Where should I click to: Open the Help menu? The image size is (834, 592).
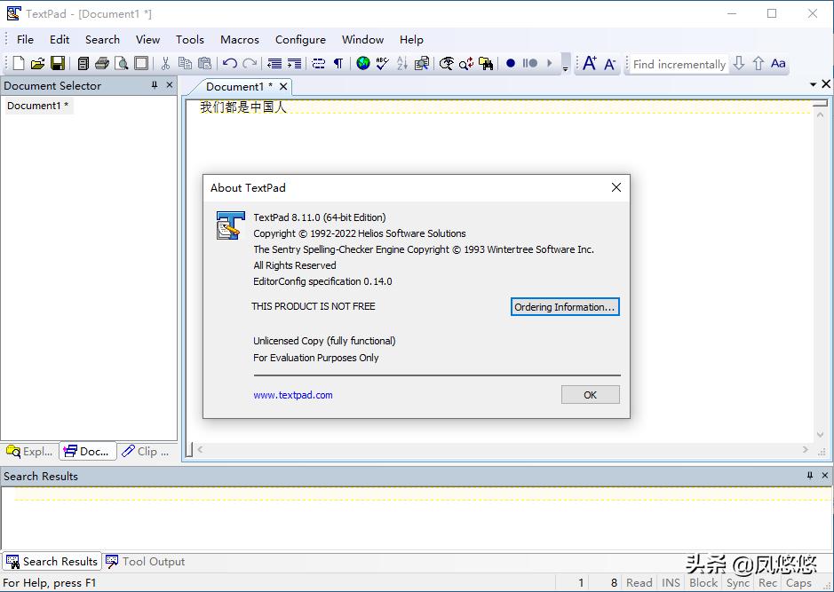(x=411, y=40)
